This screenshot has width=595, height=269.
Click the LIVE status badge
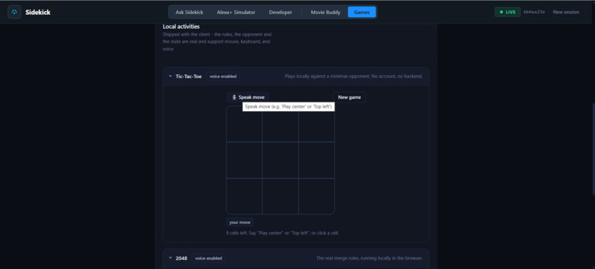pos(507,12)
